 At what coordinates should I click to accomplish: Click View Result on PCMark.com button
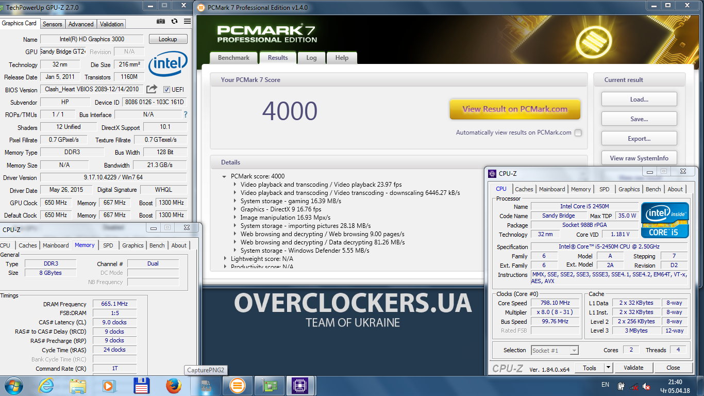[x=515, y=109]
